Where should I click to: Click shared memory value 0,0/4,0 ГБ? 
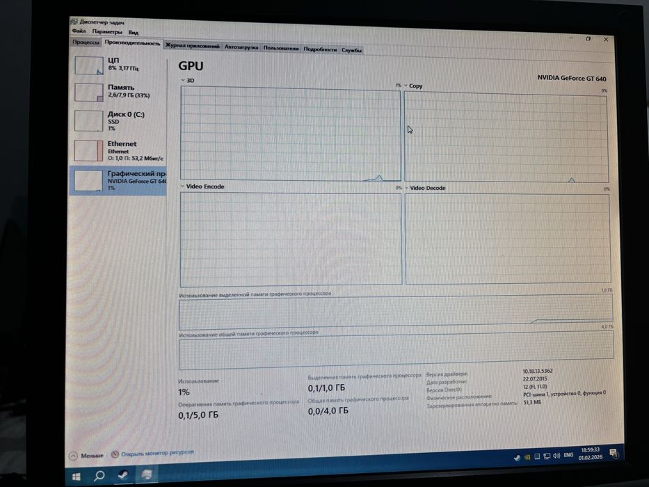click(x=328, y=410)
